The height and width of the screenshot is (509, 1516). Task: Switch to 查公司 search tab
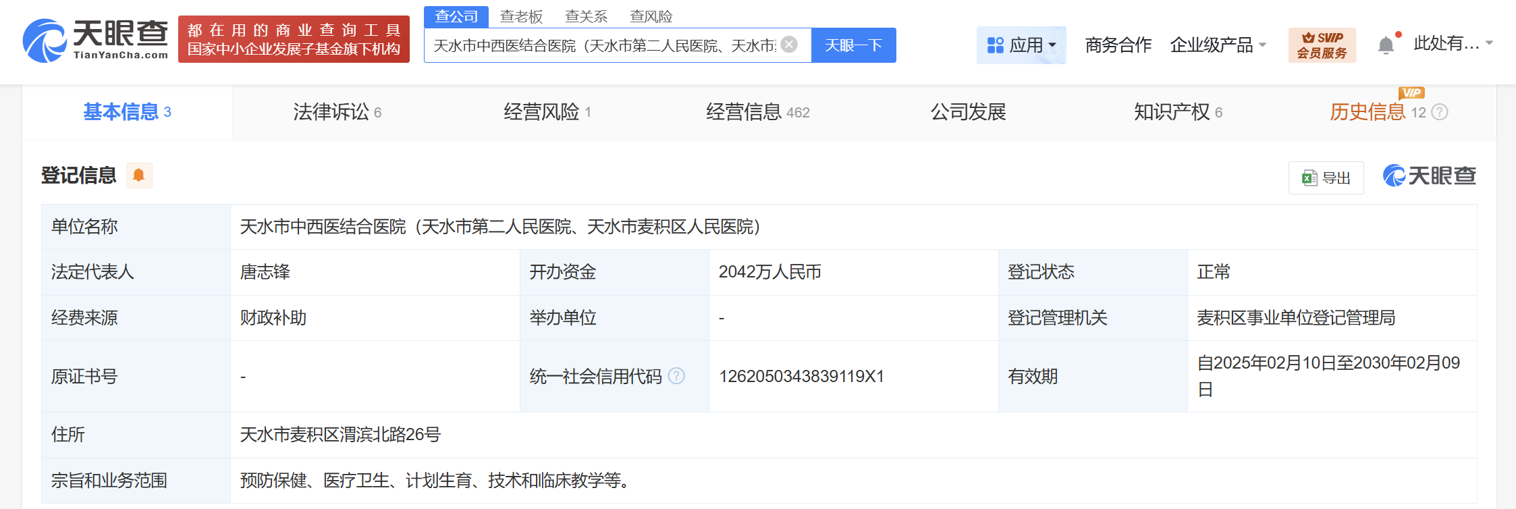pyautogui.click(x=456, y=16)
